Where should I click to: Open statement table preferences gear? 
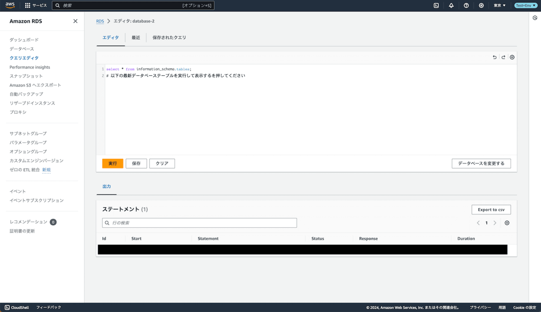pos(507,223)
